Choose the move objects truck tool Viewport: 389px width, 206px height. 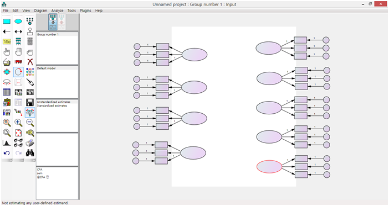click(x=18, y=62)
